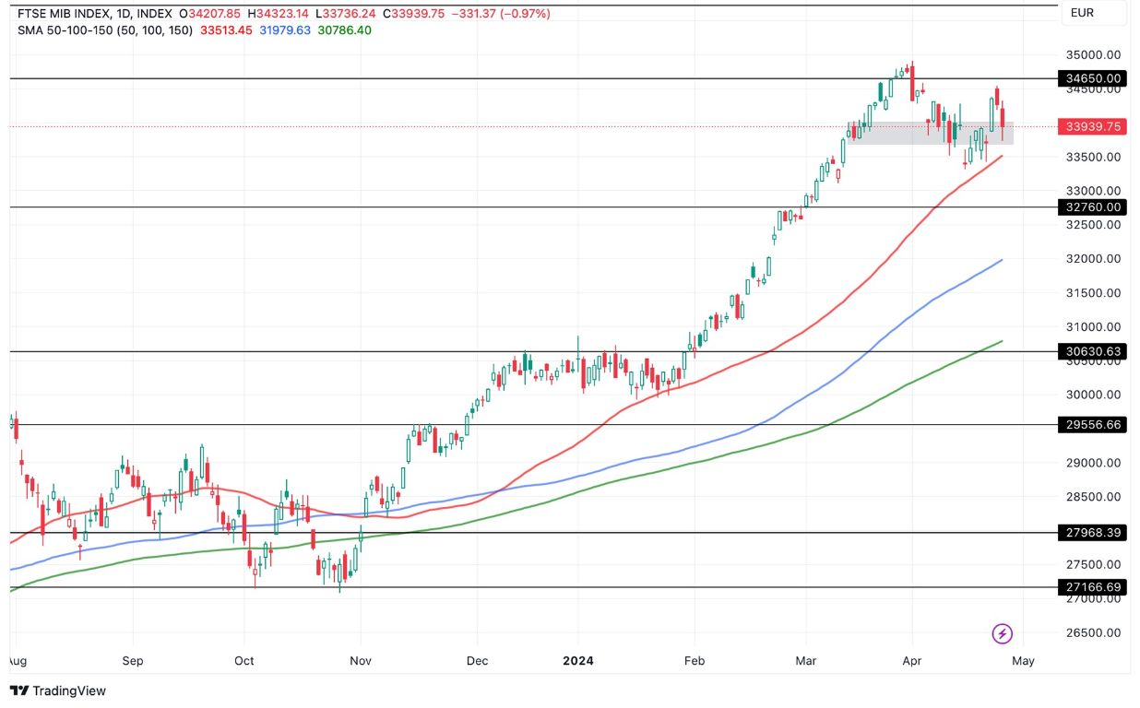Click the SMA 50-100-150 indicator legend
The height and width of the screenshot is (708, 1140).
click(106, 30)
